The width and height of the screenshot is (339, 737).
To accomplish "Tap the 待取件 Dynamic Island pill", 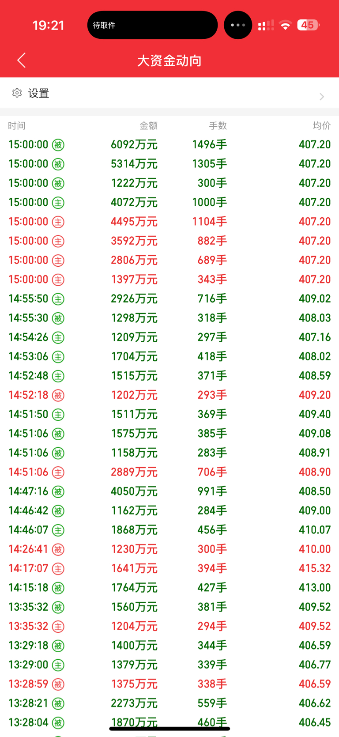I will click(x=152, y=25).
